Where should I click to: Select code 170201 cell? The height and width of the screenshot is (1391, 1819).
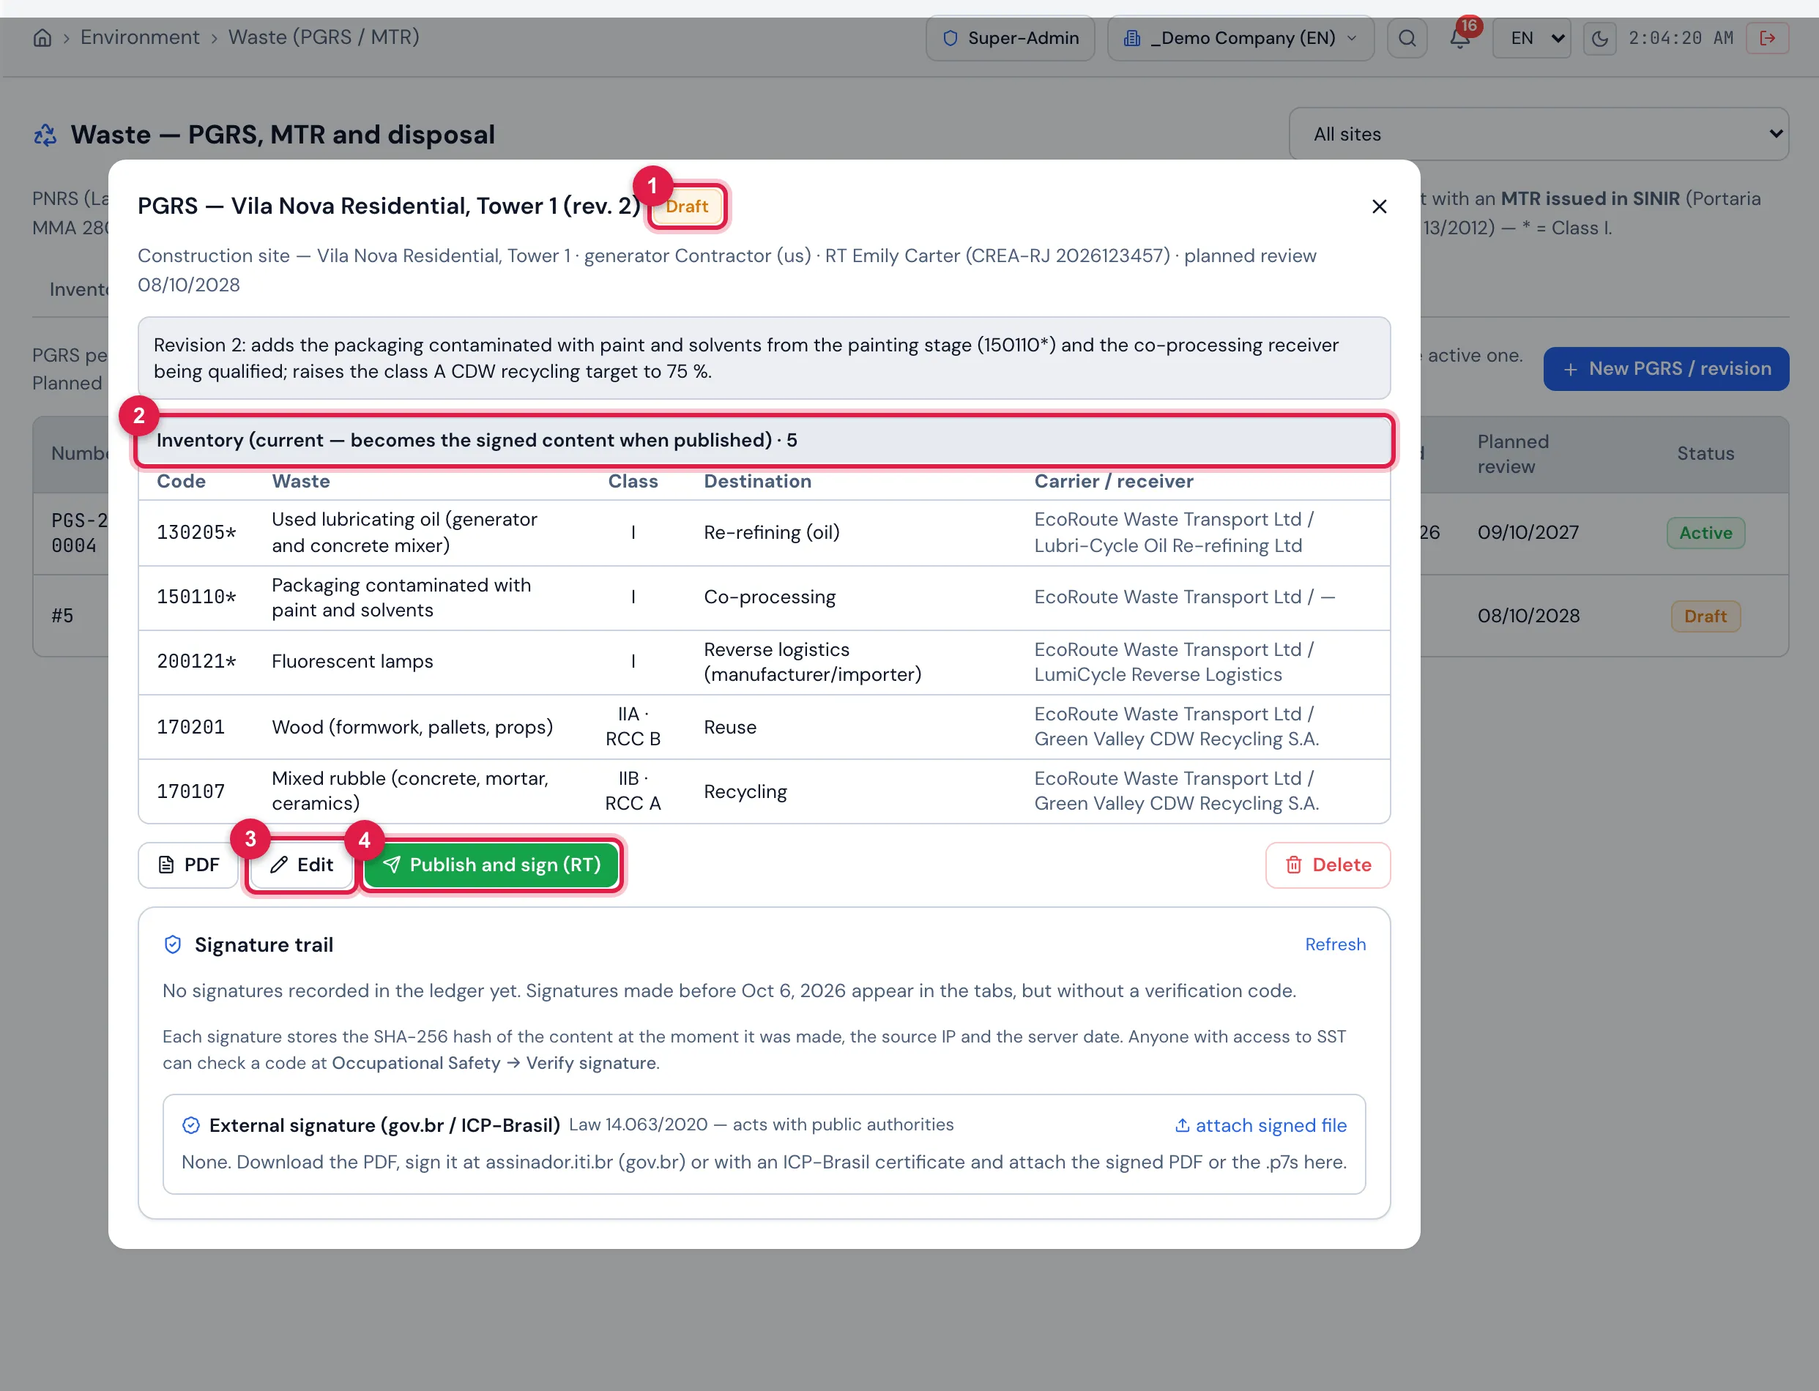point(190,727)
